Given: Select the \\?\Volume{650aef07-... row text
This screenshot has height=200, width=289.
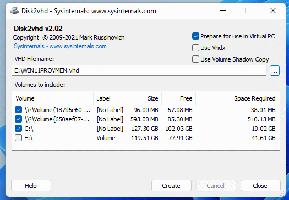Looking at the screenshot, I should pyautogui.click(x=57, y=119).
